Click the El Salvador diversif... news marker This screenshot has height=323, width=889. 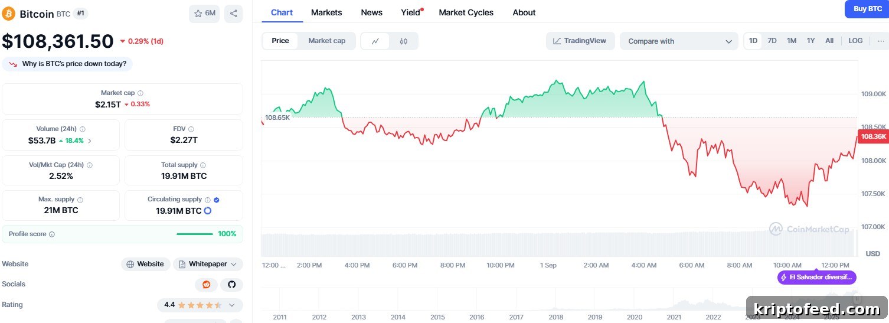point(817,277)
